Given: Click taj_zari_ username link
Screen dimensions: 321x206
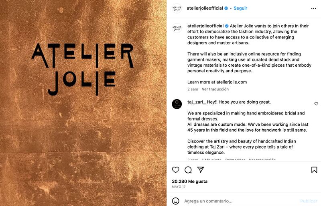Looking at the screenshot, I should pyautogui.click(x=197, y=102).
